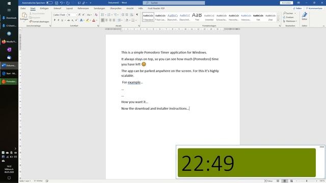Select the Titel style in gallery
The width and height of the screenshot is (326, 183).
click(197, 17)
